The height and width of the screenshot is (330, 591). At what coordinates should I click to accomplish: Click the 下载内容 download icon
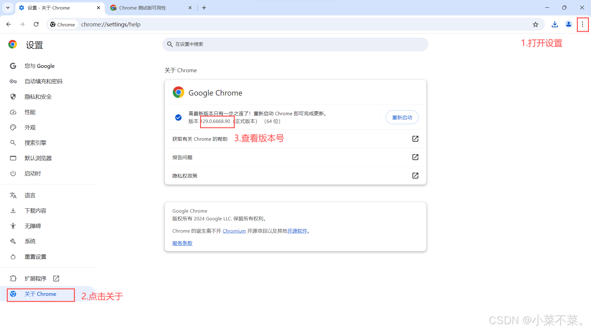pyautogui.click(x=13, y=210)
